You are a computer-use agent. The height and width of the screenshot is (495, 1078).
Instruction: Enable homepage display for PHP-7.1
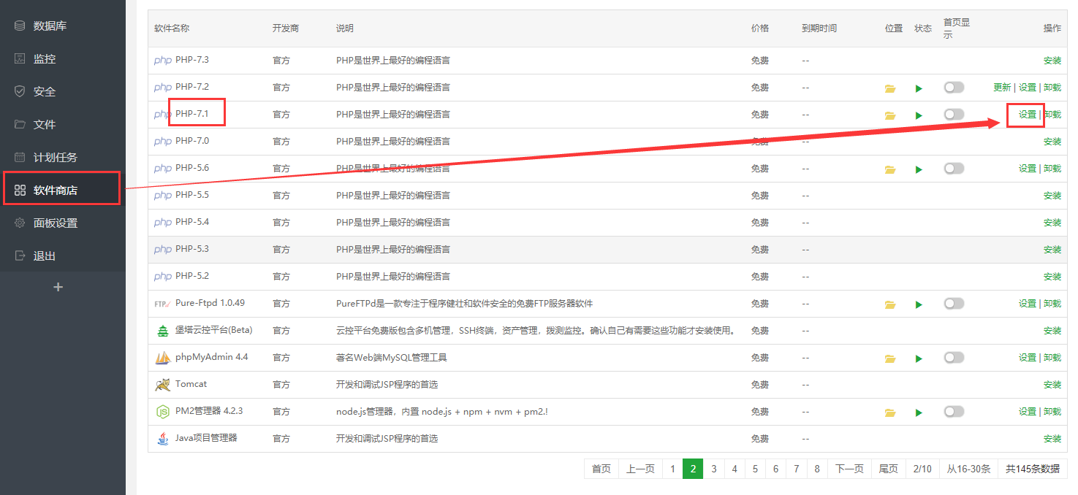[x=954, y=115]
